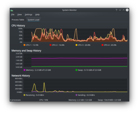Click Receiving : 0.0 KiB/s label
The width and height of the screenshot is (139, 113).
[x=35, y=95]
